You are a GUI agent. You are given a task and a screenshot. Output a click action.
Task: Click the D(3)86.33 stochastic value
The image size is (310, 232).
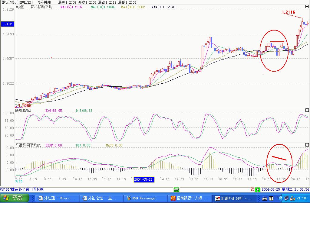pos(84,111)
